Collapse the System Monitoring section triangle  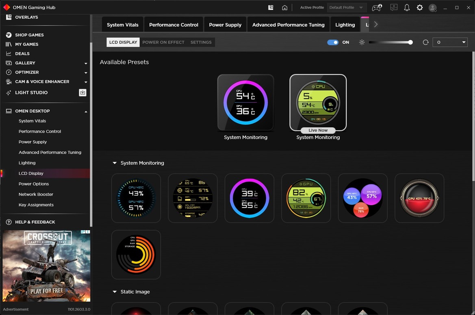click(x=115, y=163)
